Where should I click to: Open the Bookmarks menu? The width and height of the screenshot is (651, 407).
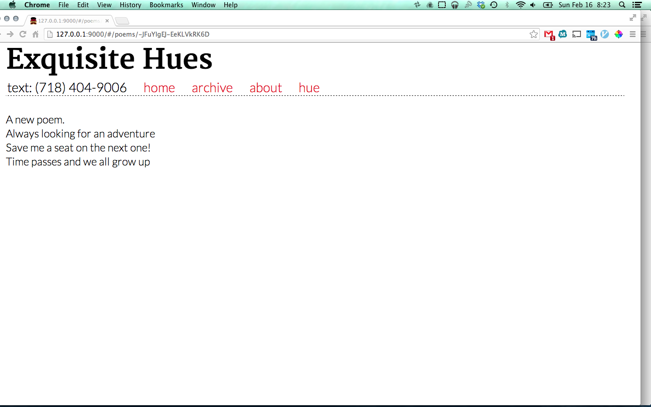point(166,5)
